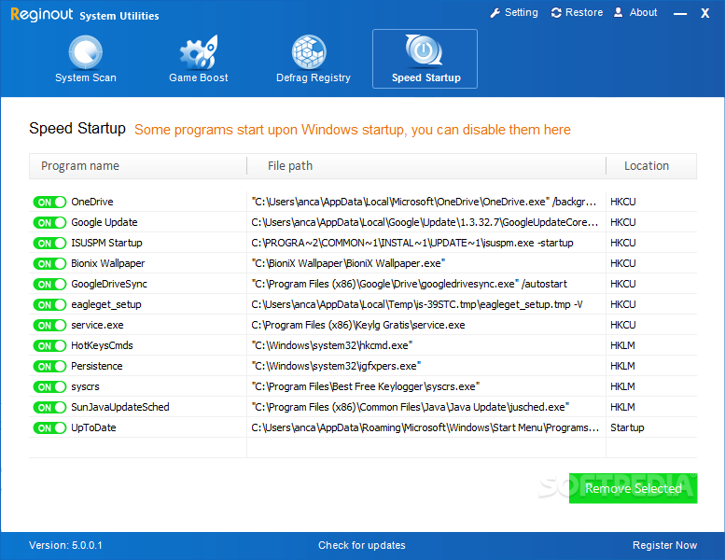
Task: Switch off service.exe toggle
Action: 49,326
